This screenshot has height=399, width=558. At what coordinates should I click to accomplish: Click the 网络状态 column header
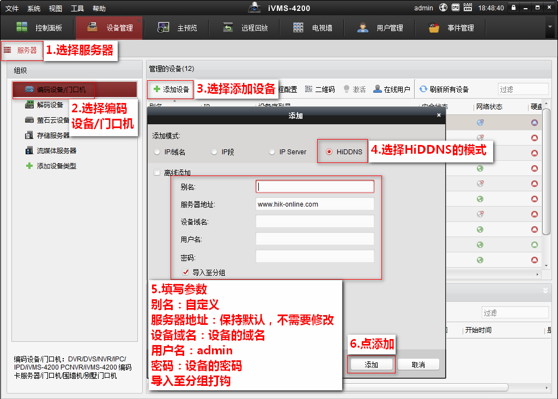(489, 107)
